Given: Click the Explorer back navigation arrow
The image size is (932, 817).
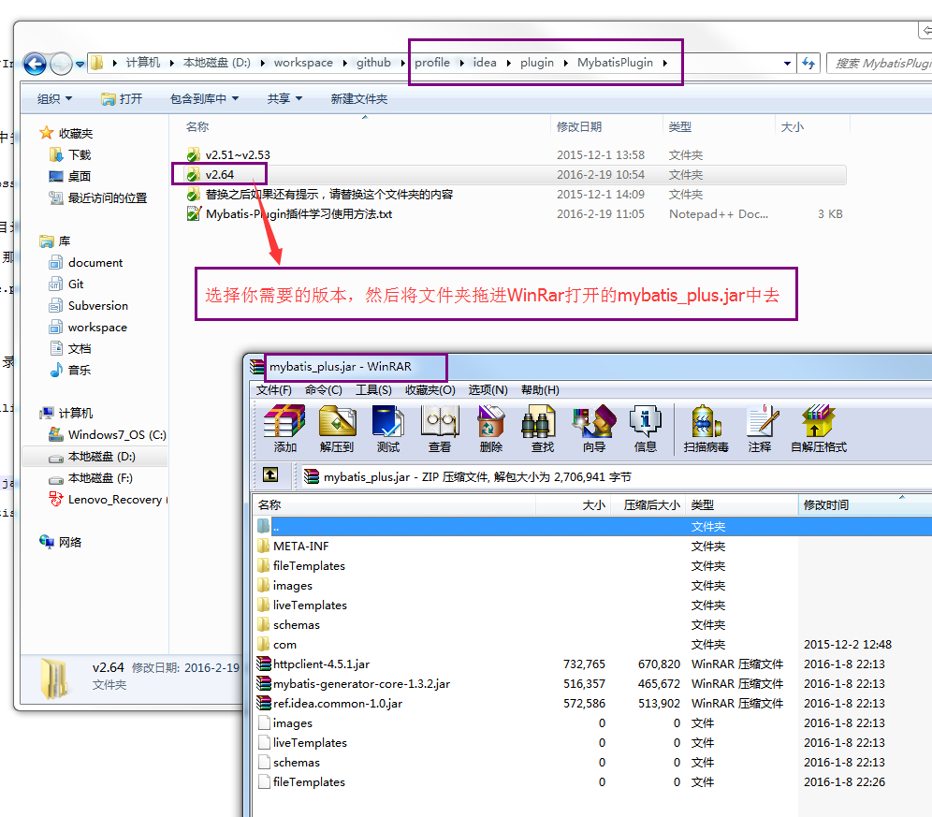Looking at the screenshot, I should [x=35, y=64].
